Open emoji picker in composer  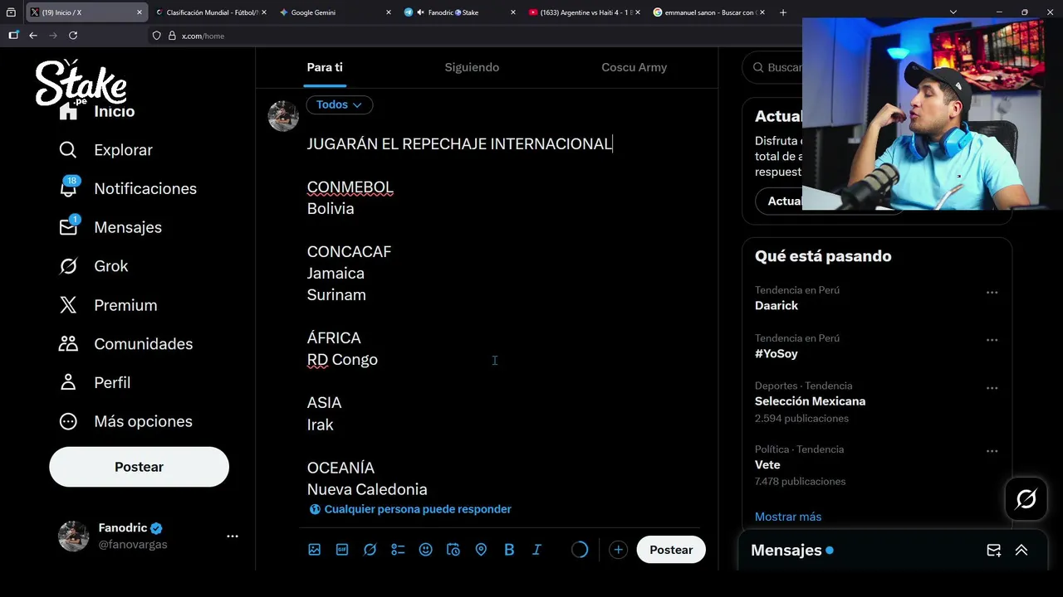pos(426,550)
